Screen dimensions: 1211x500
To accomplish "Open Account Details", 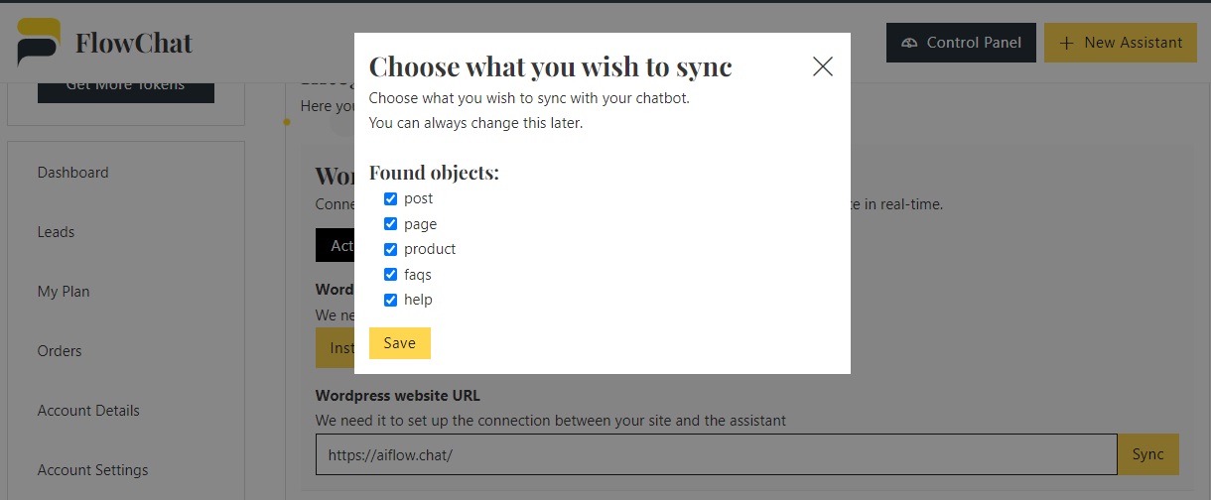I will (x=88, y=411).
